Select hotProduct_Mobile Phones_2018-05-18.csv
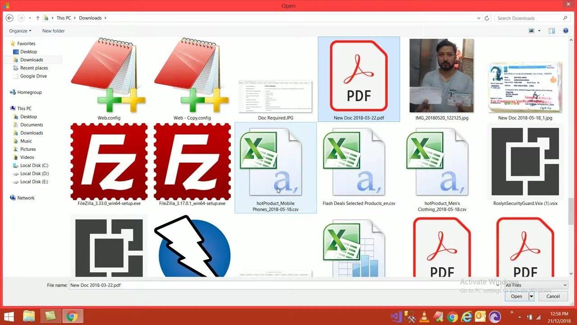This screenshot has height=325, width=577. [275, 167]
